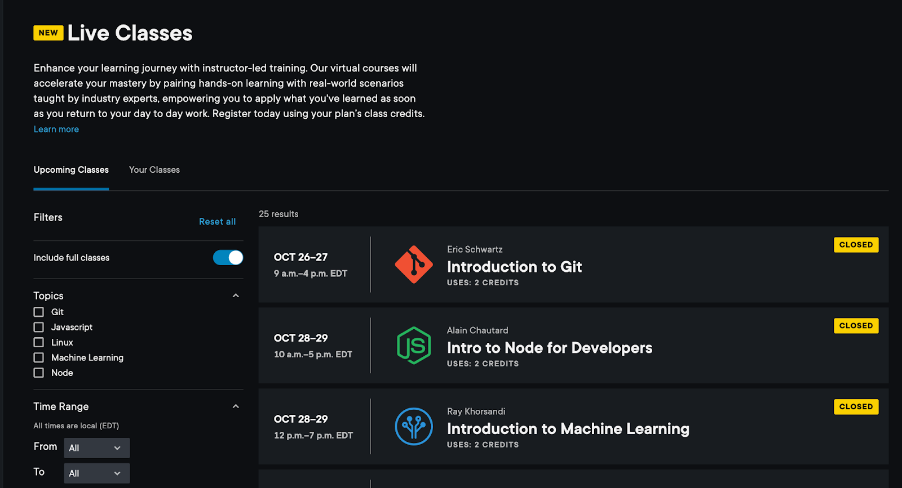Click CLOSED badge on Intro to Node
This screenshot has height=488, width=902.
856,326
